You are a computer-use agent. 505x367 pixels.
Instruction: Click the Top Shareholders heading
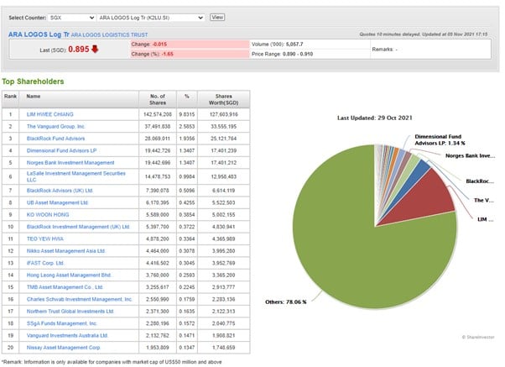pos(33,81)
